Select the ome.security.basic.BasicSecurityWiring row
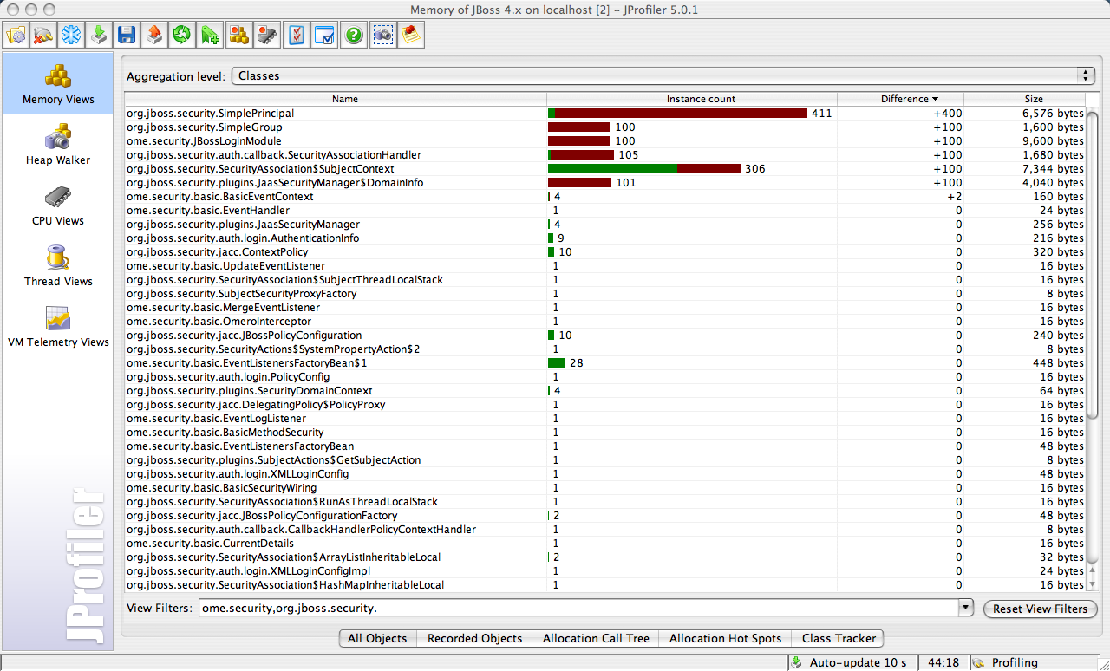 [605, 488]
